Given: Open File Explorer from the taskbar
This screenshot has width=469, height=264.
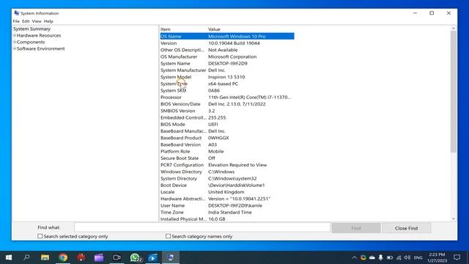Looking at the screenshot, I should (x=45, y=257).
